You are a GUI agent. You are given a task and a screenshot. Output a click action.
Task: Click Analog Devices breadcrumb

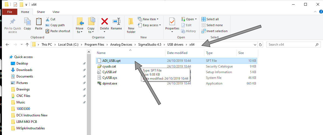tap(121, 45)
